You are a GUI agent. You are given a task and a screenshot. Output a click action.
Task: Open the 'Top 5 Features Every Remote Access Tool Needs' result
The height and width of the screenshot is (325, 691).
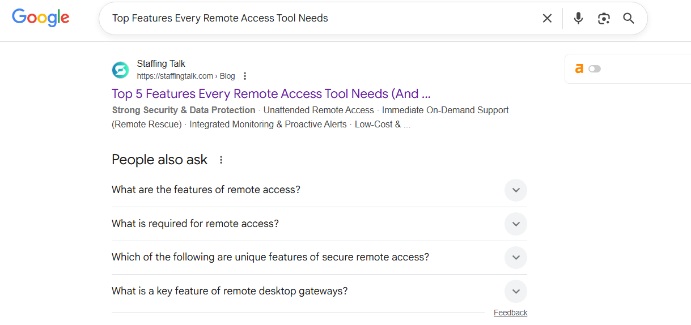(x=271, y=93)
